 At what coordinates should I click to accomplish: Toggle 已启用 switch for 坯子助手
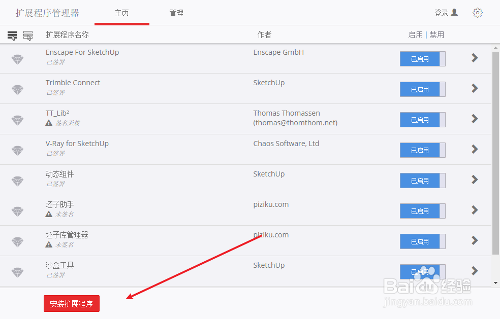point(423,211)
